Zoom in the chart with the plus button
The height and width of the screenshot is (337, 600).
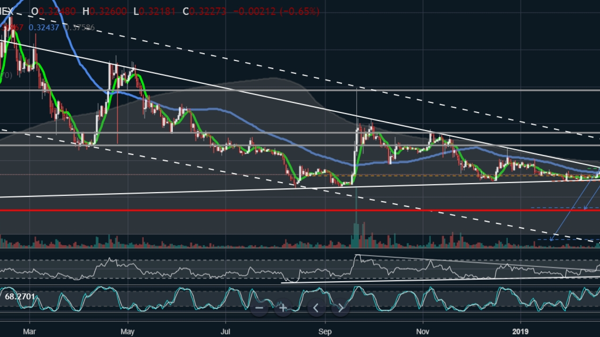point(283,308)
